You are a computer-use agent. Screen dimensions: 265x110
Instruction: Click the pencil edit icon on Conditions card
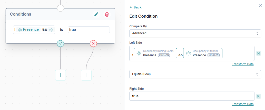[x=96, y=14]
